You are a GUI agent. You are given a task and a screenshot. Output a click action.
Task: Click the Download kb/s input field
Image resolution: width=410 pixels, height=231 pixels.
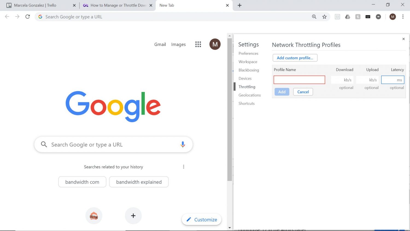[x=342, y=80]
